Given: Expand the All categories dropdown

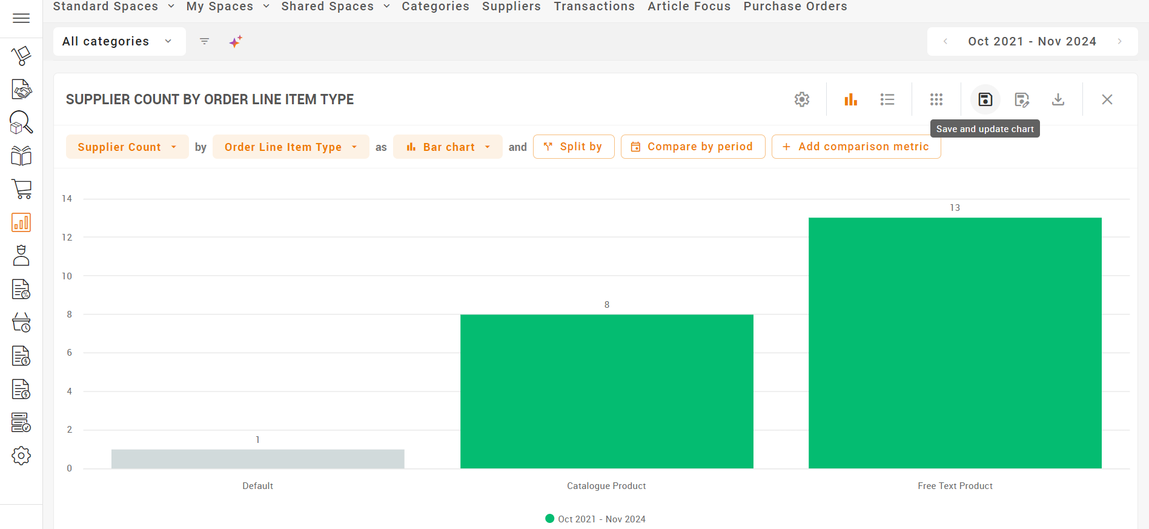Looking at the screenshot, I should click(x=119, y=41).
